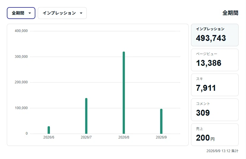
Task: Open the インプレッション metric dropdown
Action: pyautogui.click(x=62, y=13)
